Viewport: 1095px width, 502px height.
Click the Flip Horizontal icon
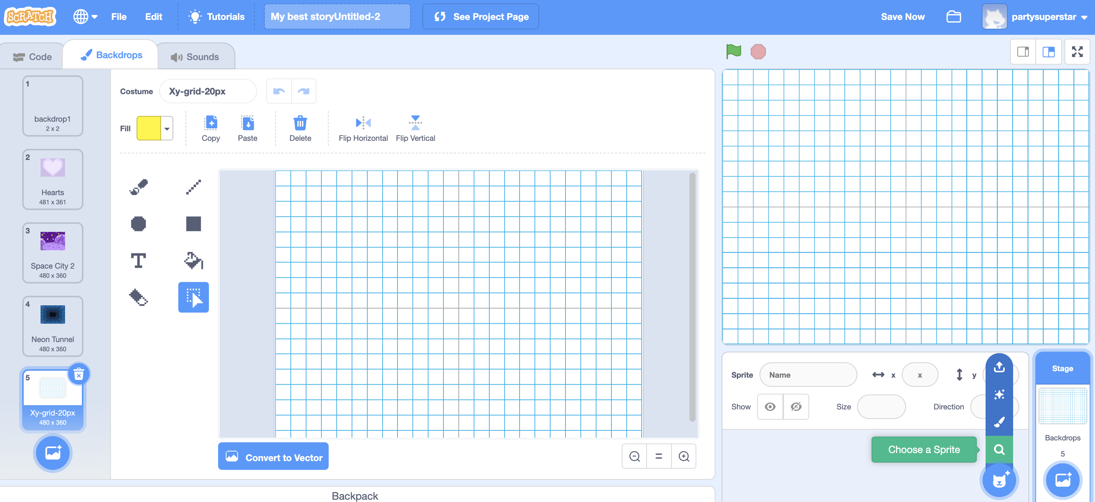(x=363, y=123)
